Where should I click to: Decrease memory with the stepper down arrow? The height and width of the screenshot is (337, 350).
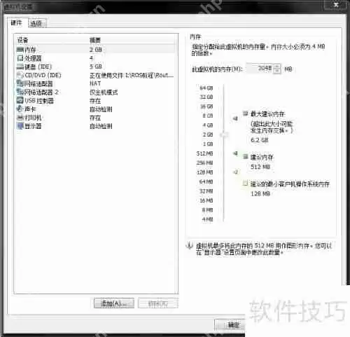pos(277,71)
